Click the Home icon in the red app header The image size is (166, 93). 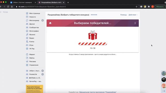click(x=50, y=23)
